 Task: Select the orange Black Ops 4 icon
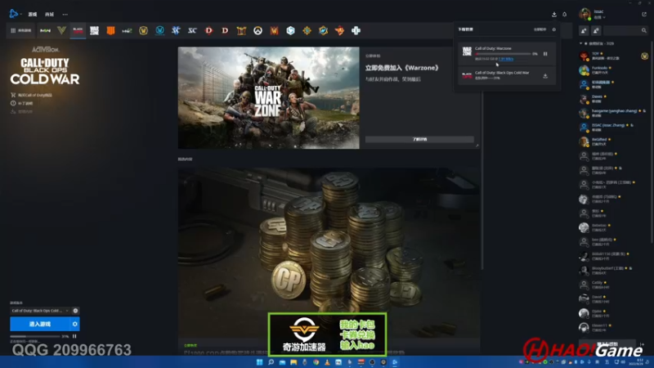[x=110, y=30]
